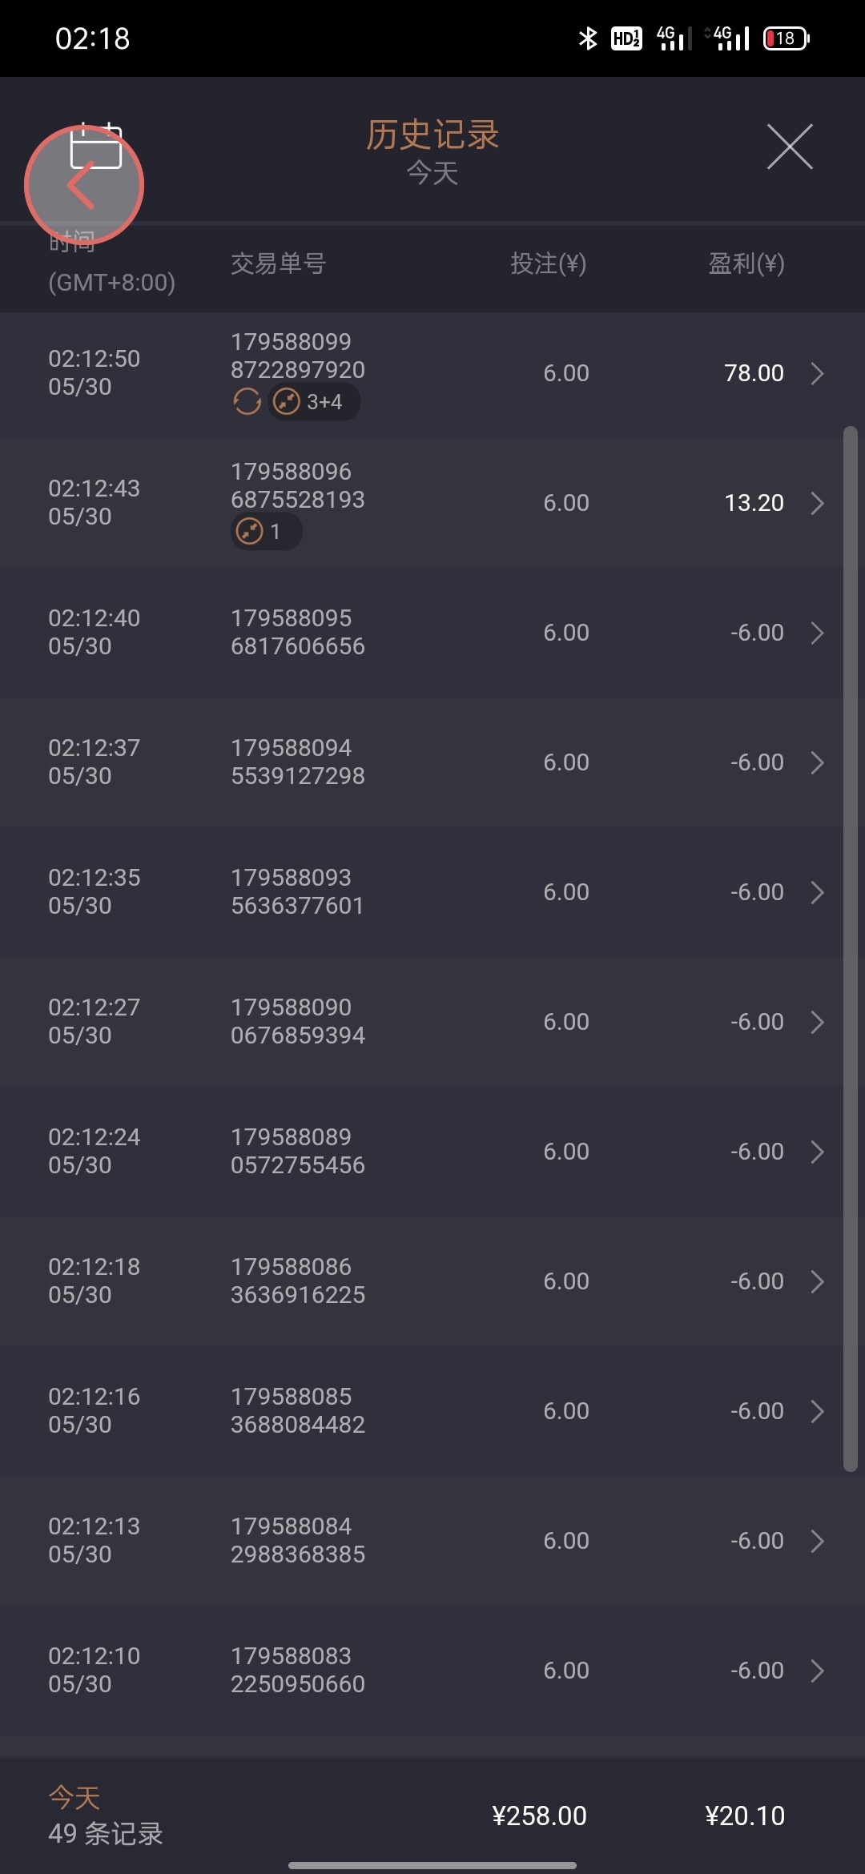Tap the 3+4 badge on first record
Image resolution: width=865 pixels, height=1874 pixels.
click(x=313, y=401)
